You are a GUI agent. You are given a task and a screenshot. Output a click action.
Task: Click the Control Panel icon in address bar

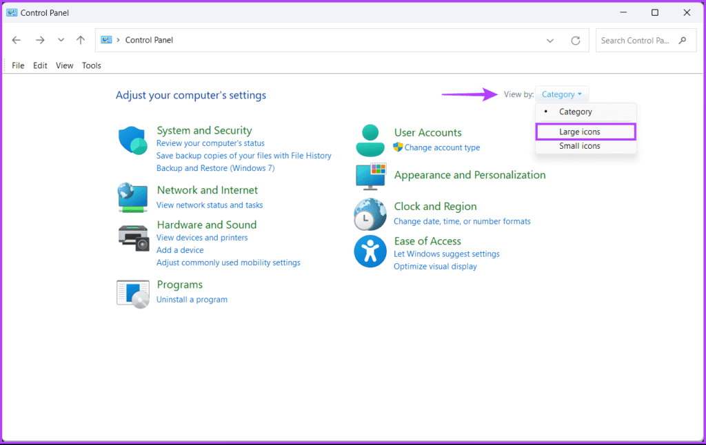[106, 40]
